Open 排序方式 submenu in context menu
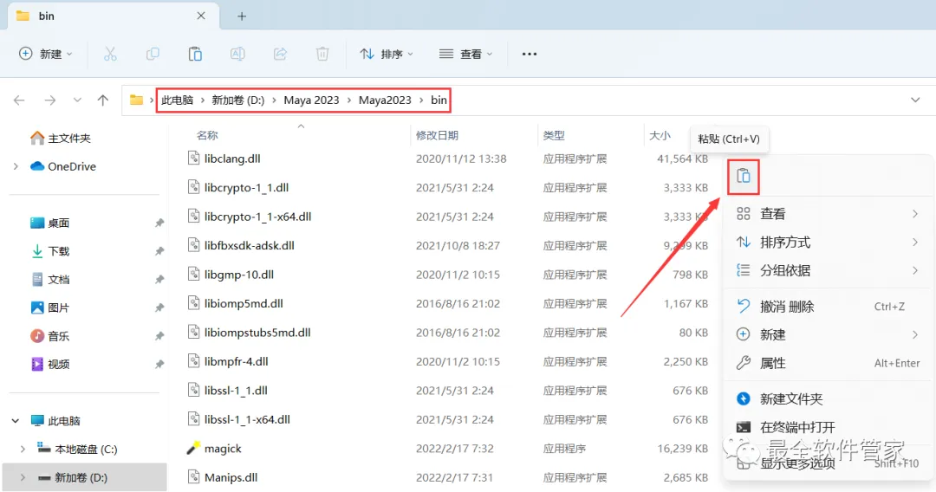This screenshot has width=936, height=492. 828,243
